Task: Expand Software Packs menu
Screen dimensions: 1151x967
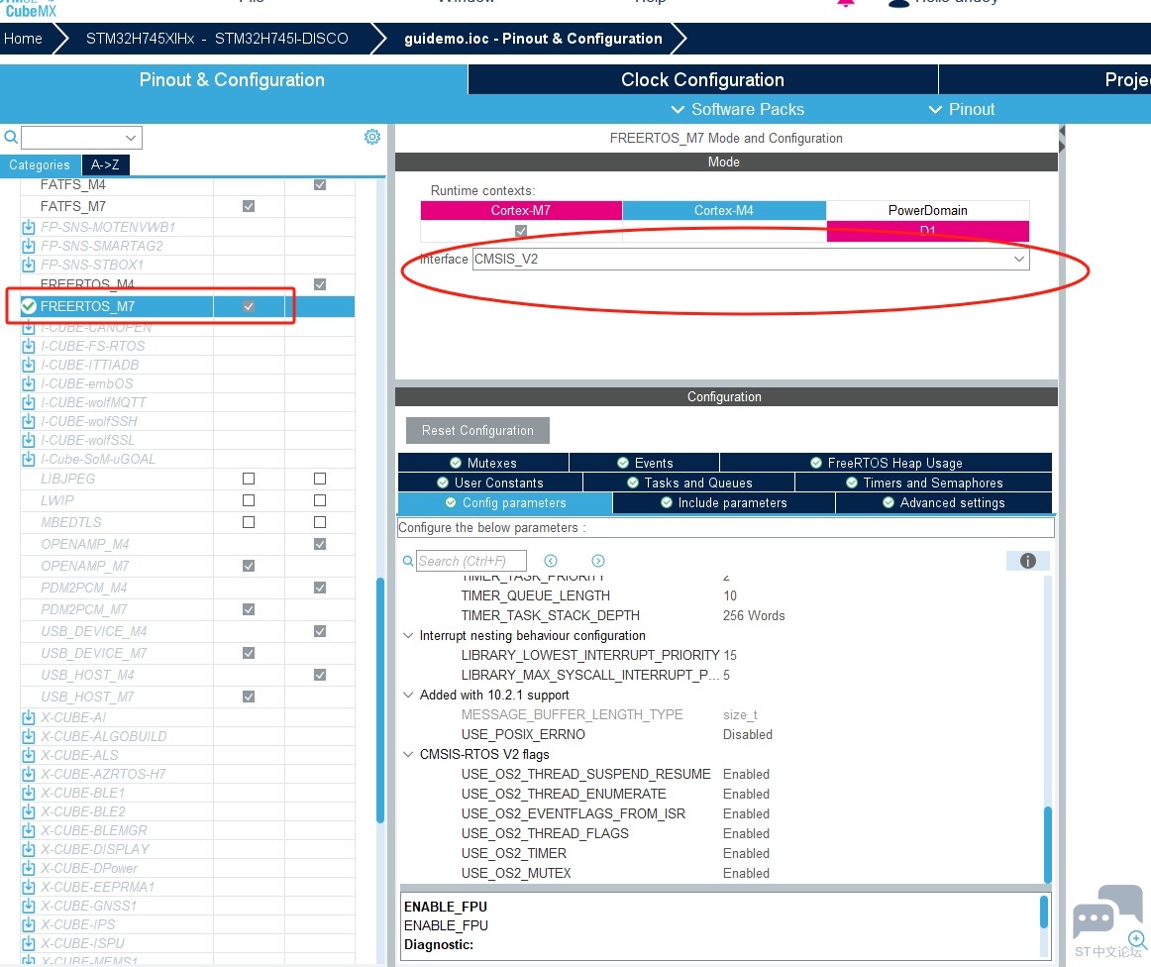Action: tap(738, 109)
